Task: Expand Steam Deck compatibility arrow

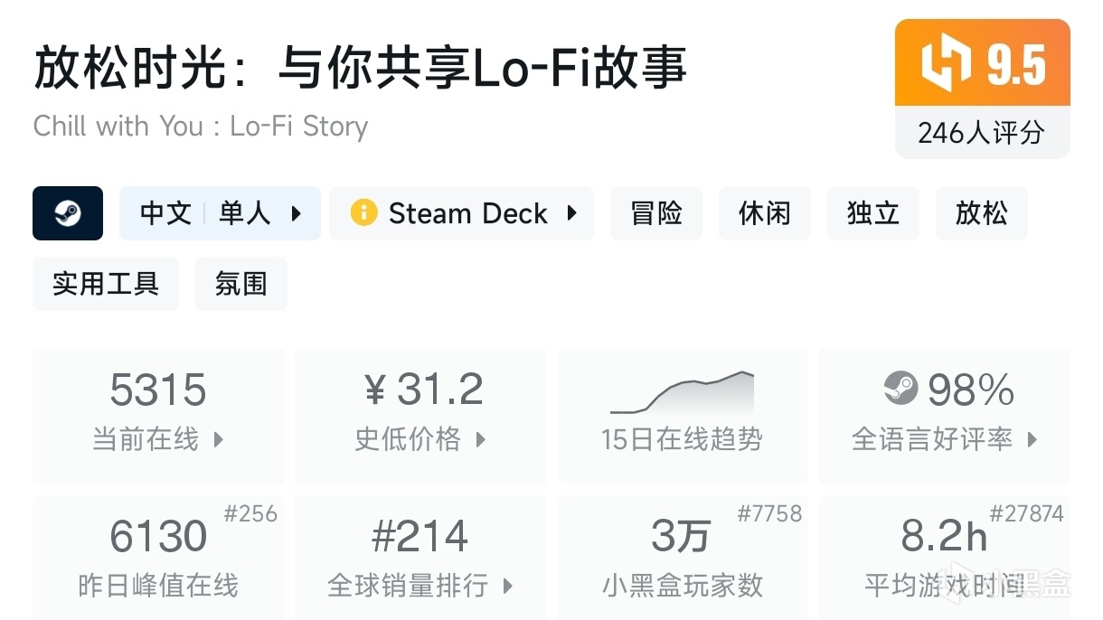Action: click(x=571, y=213)
